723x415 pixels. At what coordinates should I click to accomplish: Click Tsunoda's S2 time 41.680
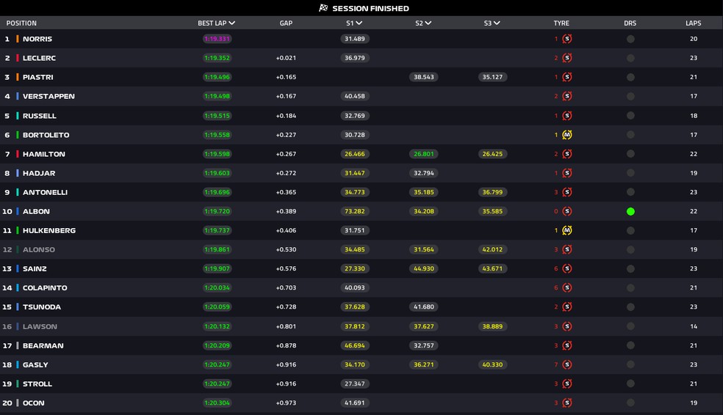(x=423, y=306)
